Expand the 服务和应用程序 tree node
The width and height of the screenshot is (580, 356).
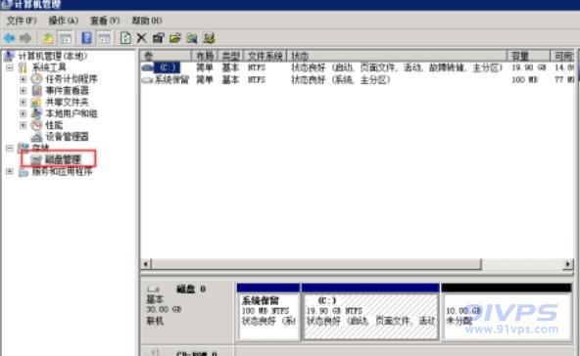coord(10,171)
